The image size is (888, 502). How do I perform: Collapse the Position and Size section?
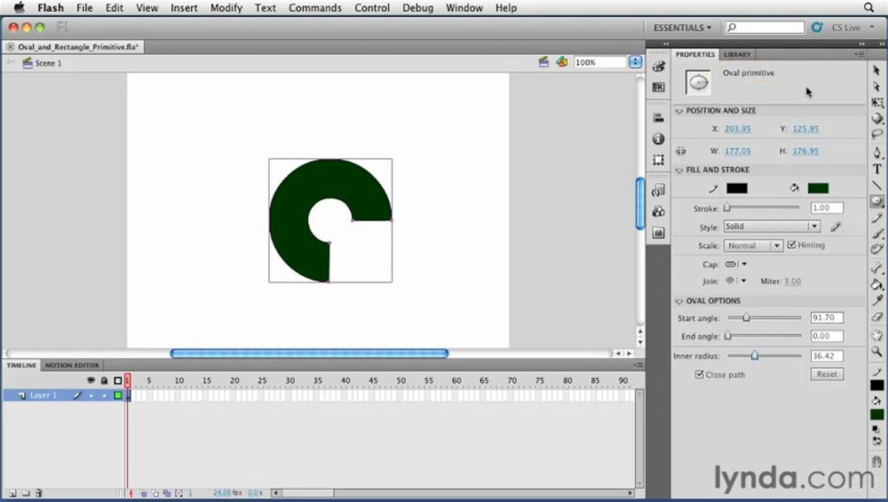pos(679,111)
